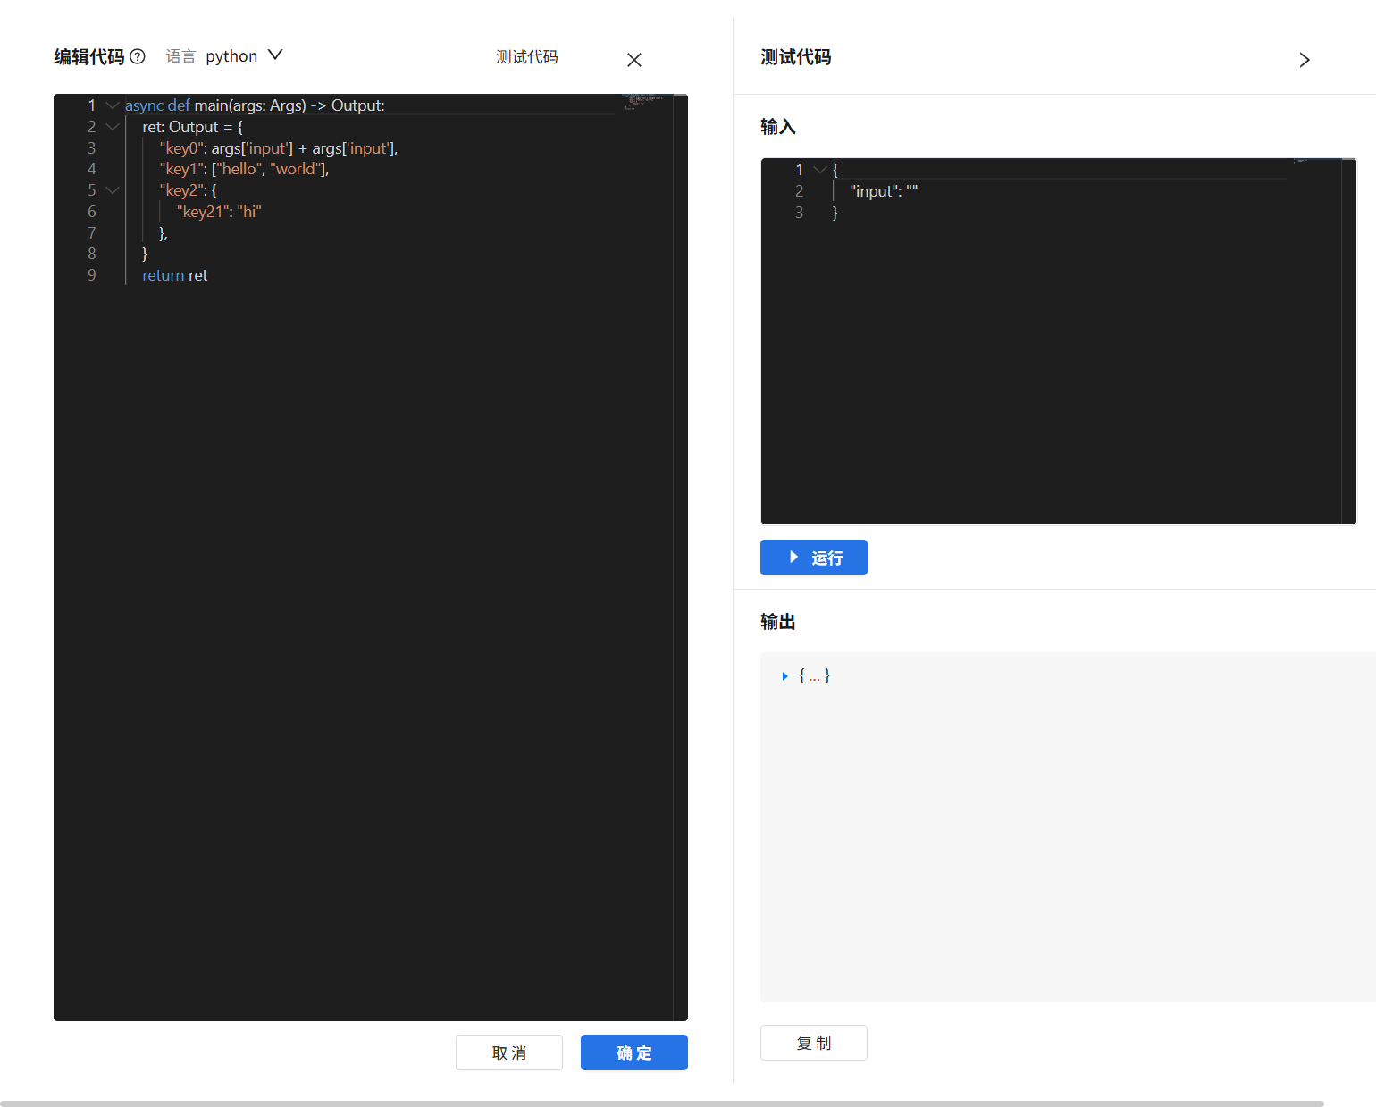
Task: Click the horizontal scrollbar at page bottom
Action: click(662, 1103)
